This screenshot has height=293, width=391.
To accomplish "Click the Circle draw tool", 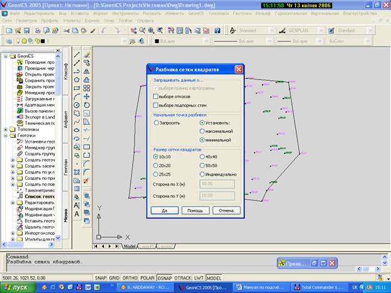I will pos(77,105).
